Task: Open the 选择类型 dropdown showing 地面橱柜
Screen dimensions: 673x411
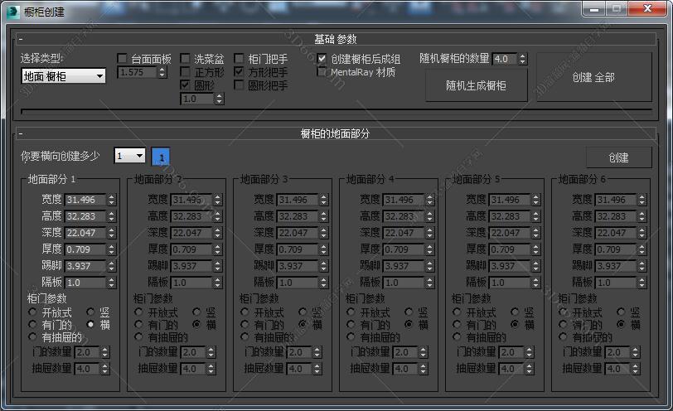Action: tap(64, 76)
